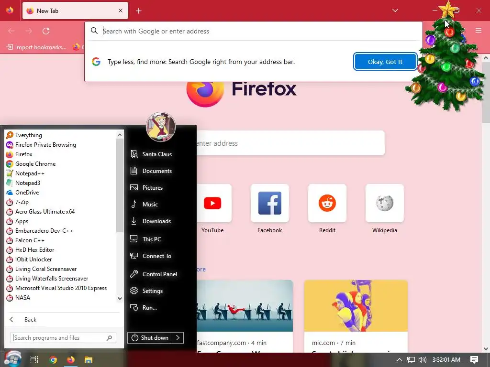Open the fastcompany.com article card

click(245, 316)
